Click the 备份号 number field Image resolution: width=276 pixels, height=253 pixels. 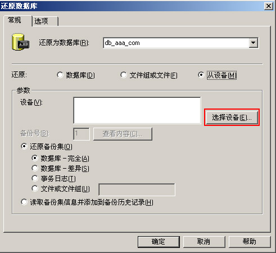pos(82,134)
